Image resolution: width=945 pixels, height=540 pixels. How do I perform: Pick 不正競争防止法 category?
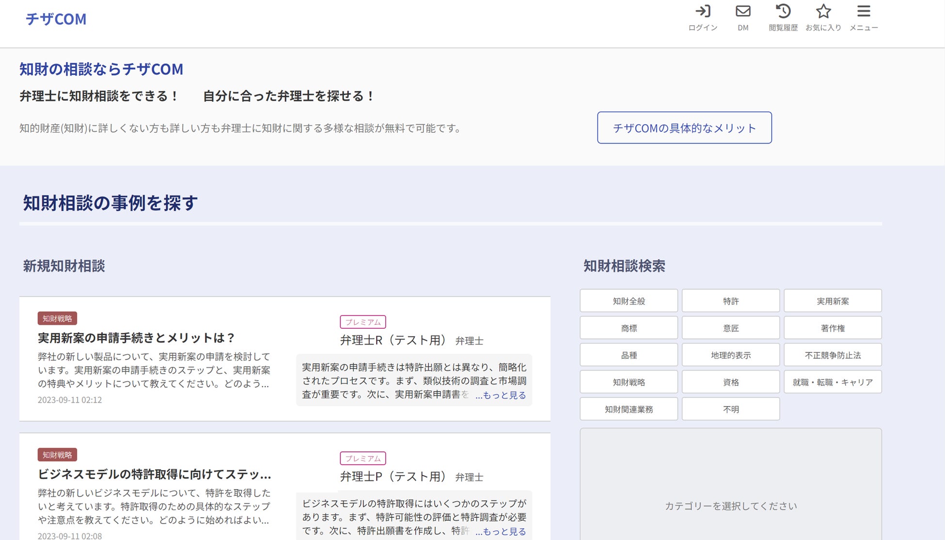[x=833, y=355]
